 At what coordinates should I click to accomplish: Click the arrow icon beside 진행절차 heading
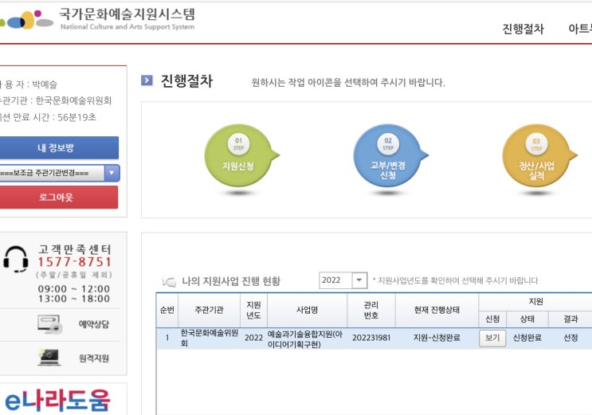(x=147, y=80)
